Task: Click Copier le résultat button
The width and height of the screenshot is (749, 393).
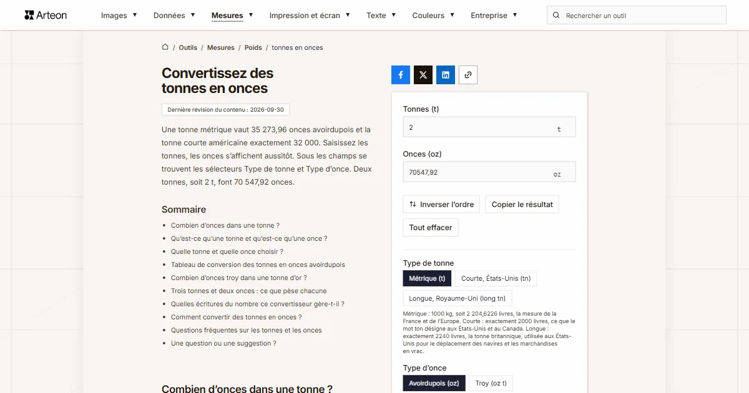Action: tap(522, 204)
